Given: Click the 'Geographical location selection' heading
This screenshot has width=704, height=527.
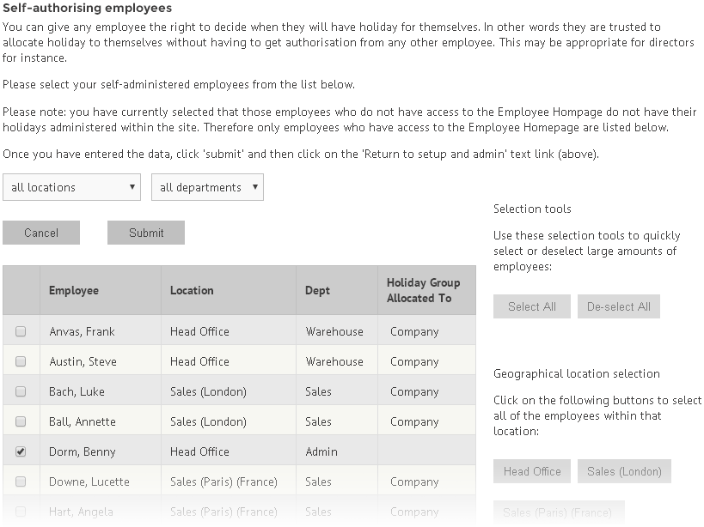Looking at the screenshot, I should pos(577,373).
